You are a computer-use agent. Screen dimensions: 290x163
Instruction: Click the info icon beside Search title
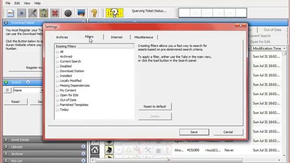pyautogui.click(x=28, y=82)
